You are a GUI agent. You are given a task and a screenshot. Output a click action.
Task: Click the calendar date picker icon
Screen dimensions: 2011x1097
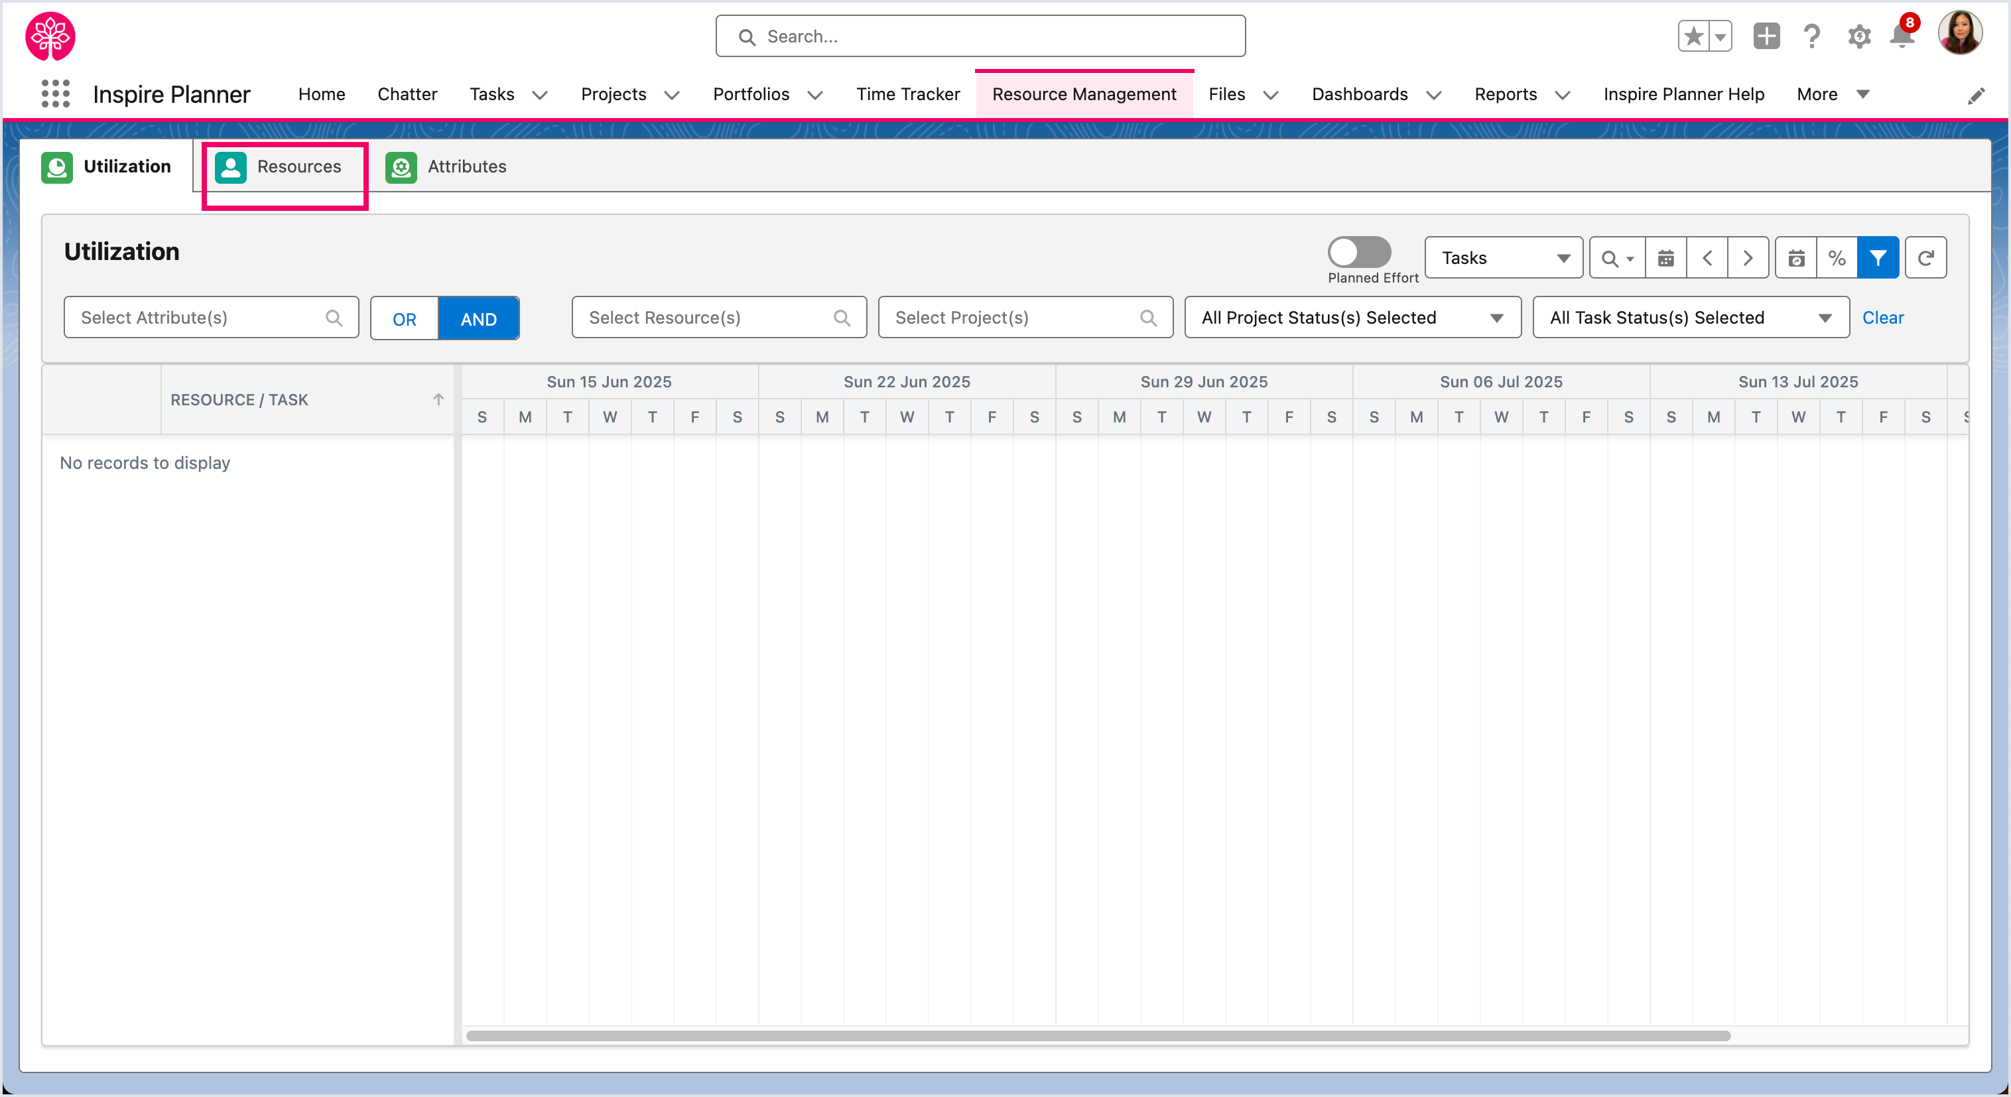pos(1666,259)
